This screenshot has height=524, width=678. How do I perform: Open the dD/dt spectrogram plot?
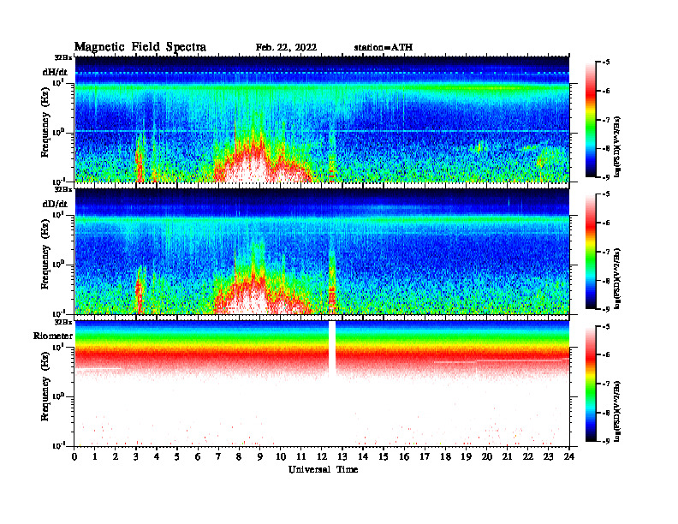tap(322, 251)
